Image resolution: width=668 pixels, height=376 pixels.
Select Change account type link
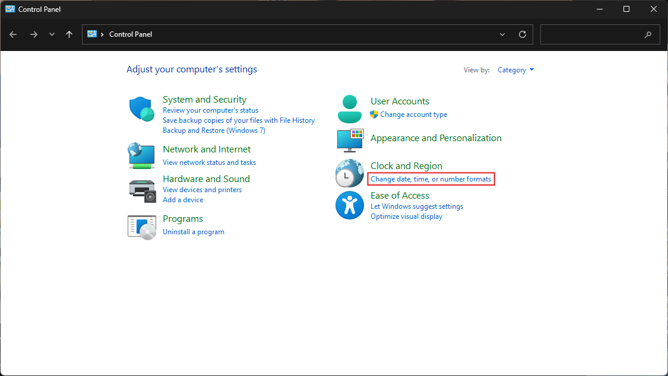point(414,114)
